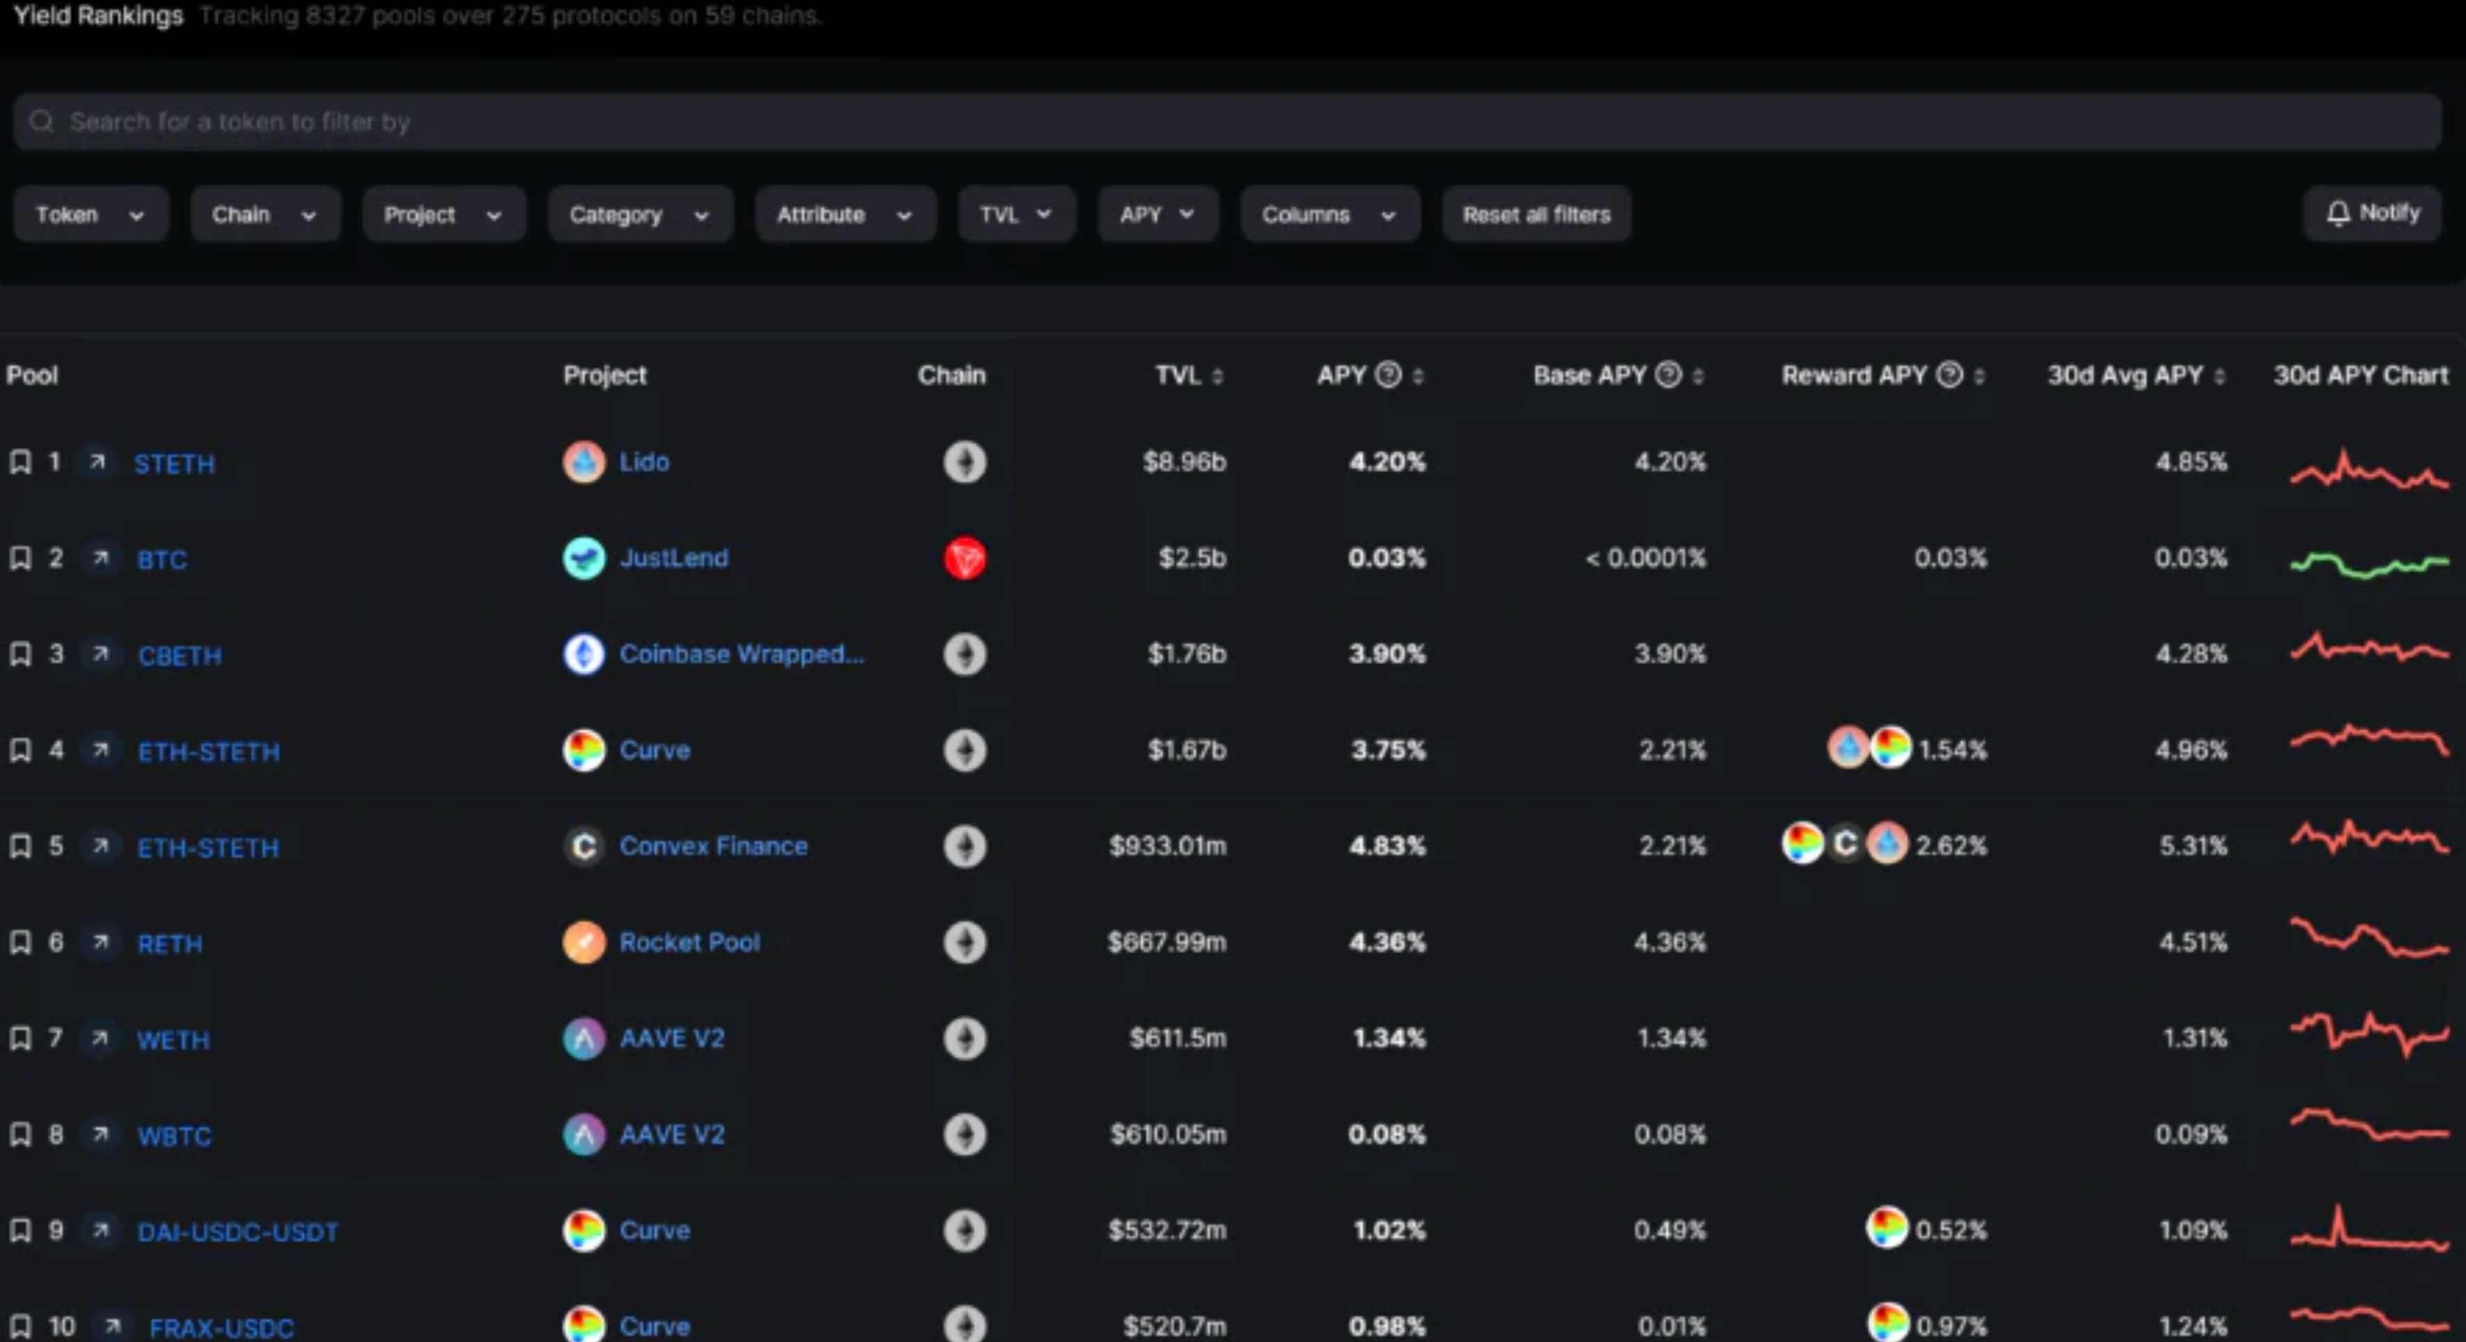The height and width of the screenshot is (1342, 2466).
Task: Focus the token search field
Action: click(x=1225, y=123)
